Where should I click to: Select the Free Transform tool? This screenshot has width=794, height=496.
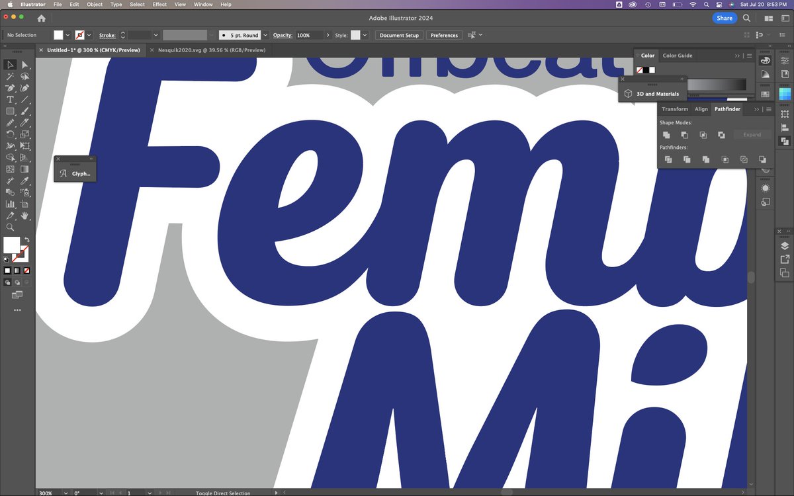pyautogui.click(x=24, y=145)
